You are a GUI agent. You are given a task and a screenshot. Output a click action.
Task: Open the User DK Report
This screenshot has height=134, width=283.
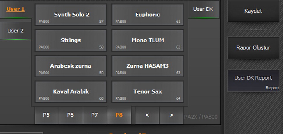(253, 81)
